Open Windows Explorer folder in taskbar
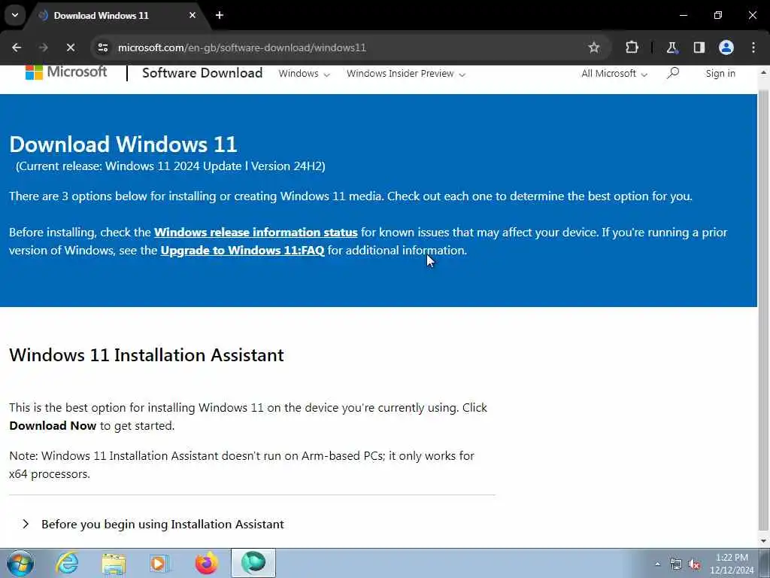The height and width of the screenshot is (578, 770). click(x=114, y=563)
